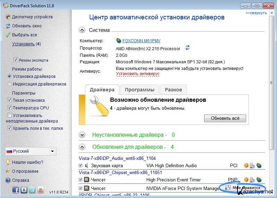
Task: Click the Установить антивирус link
Action: tap(137, 74)
